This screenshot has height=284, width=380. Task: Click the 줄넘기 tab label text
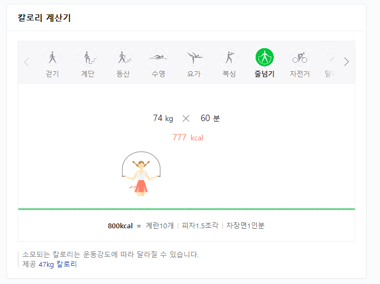coord(264,73)
